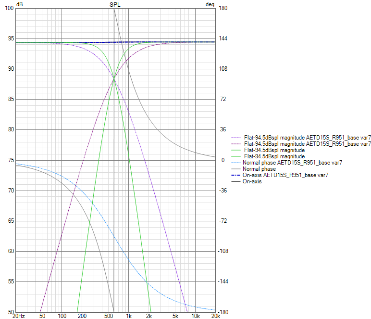Select 'Normal phase AETD15S_R951_base var7' legend entry
The width and height of the screenshot is (371, 319).
292,163
